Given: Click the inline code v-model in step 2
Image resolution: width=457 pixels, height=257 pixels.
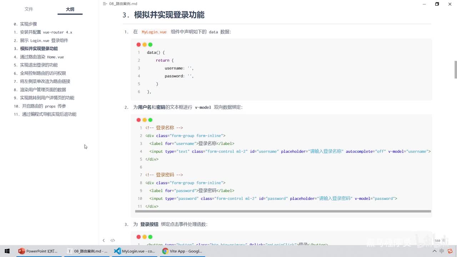Looking at the screenshot, I should (203, 107).
